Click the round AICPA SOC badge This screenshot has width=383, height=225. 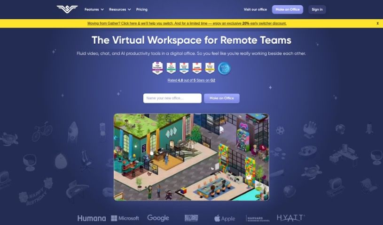[x=224, y=68]
